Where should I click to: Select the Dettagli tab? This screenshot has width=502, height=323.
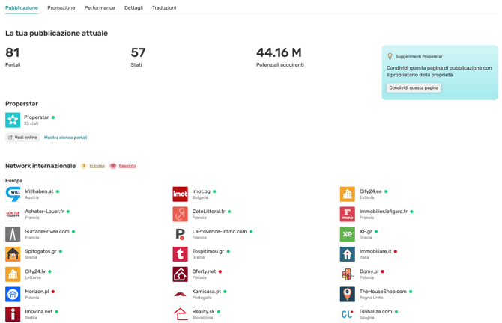(133, 7)
